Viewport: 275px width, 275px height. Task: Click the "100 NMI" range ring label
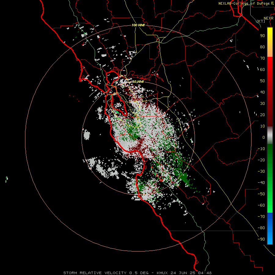click(138, 25)
